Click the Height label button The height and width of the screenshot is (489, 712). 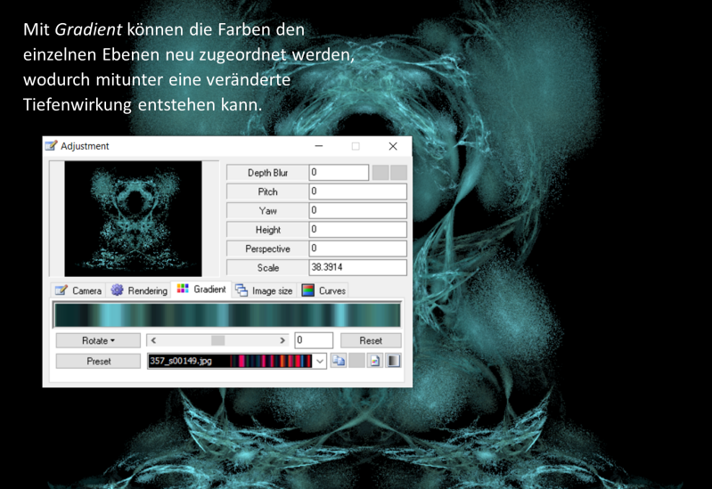click(x=267, y=230)
